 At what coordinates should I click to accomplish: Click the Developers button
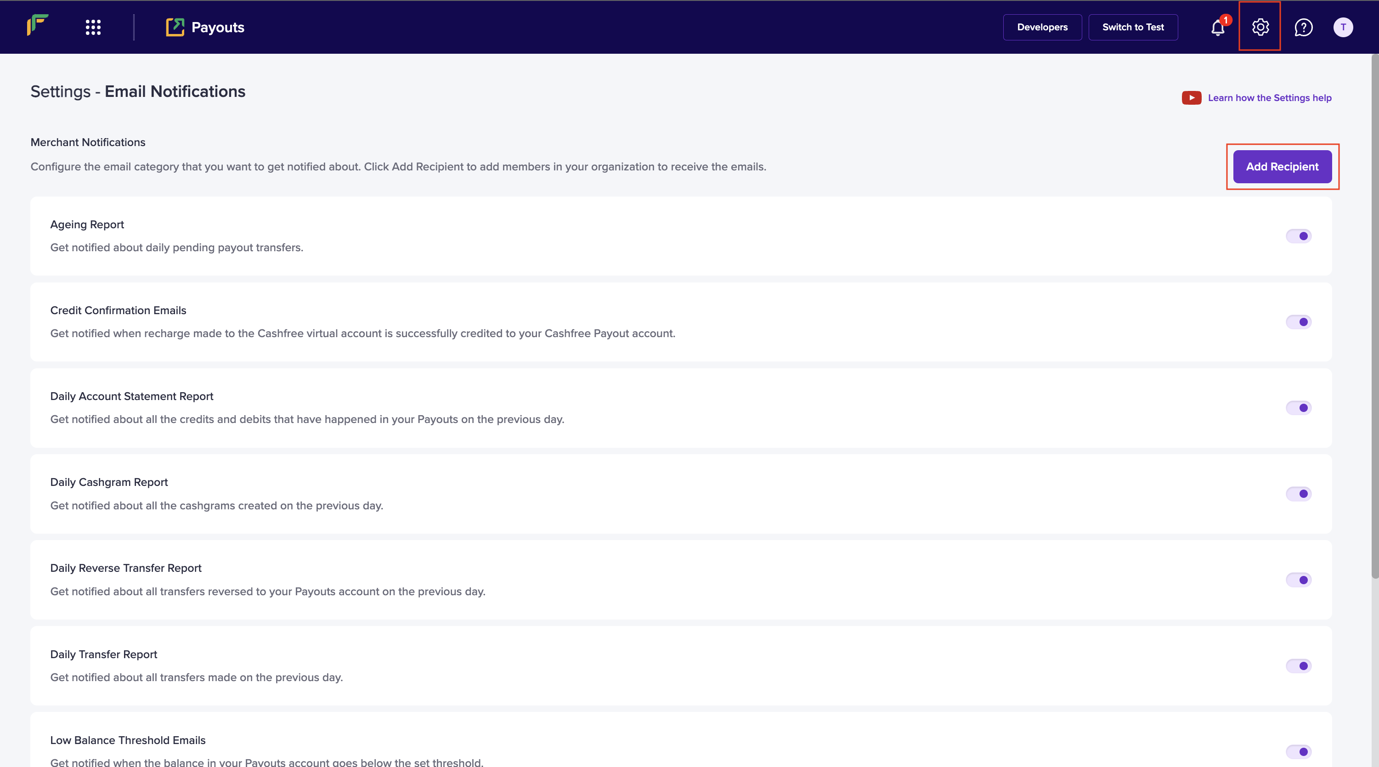pos(1042,27)
